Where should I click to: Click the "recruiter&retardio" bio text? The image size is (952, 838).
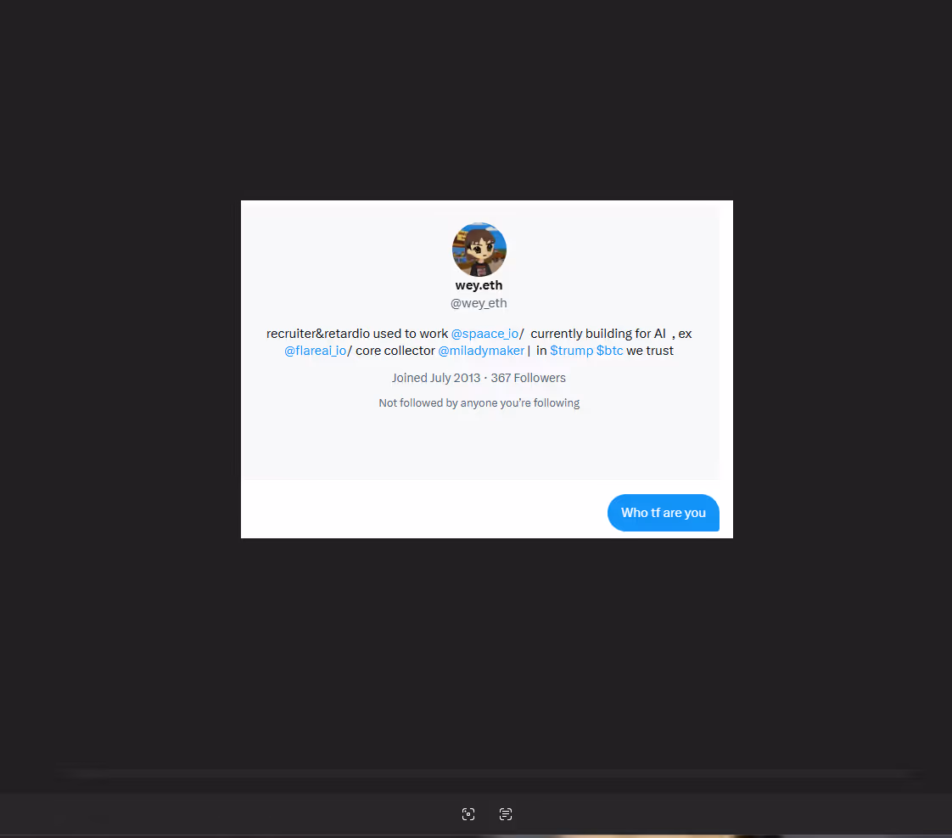pyautogui.click(x=318, y=334)
